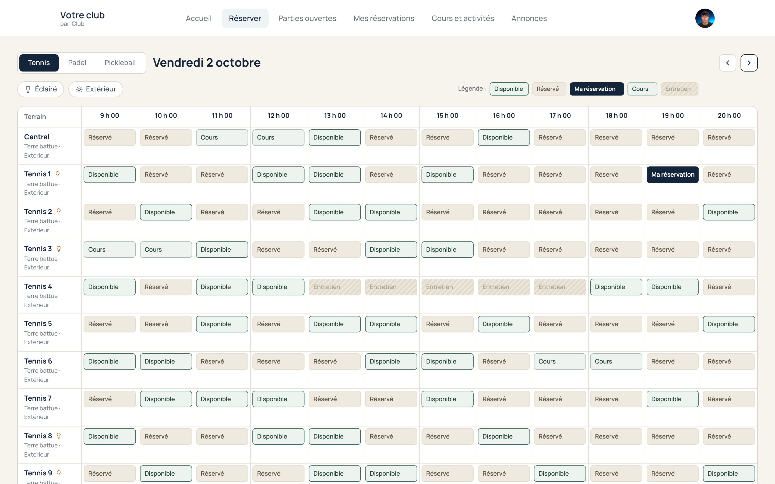Book Tennis 6 at 15 h 00
The image size is (775, 484).
[448, 362]
